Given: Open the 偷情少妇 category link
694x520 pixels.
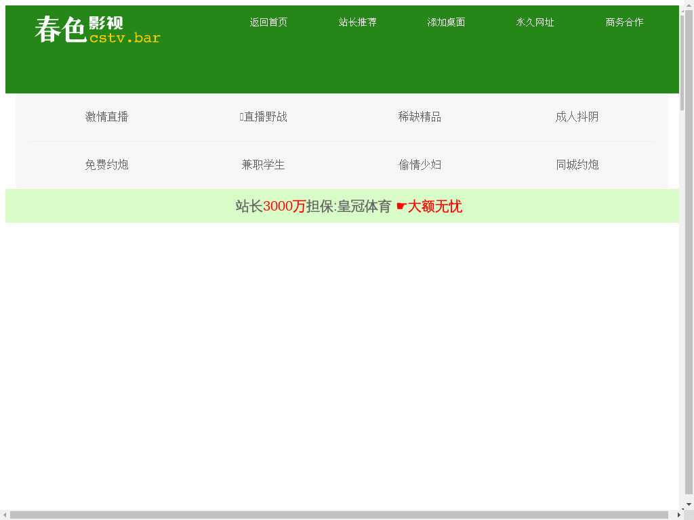Looking at the screenshot, I should pyautogui.click(x=420, y=165).
